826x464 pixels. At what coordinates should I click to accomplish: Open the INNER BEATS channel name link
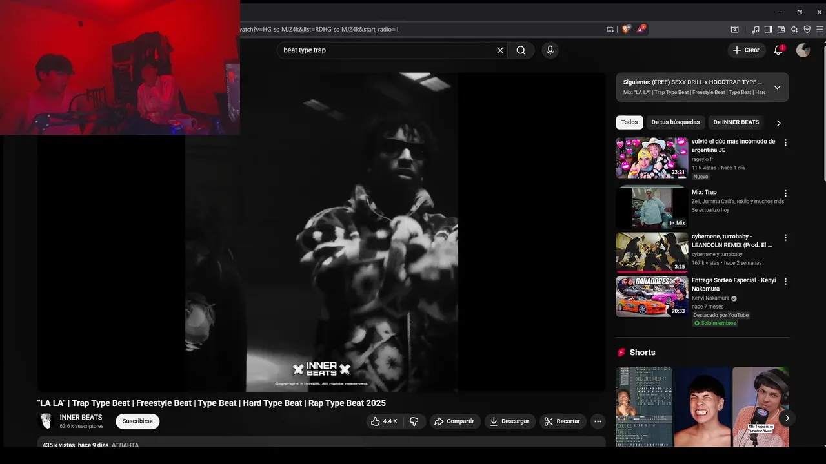pos(81,418)
